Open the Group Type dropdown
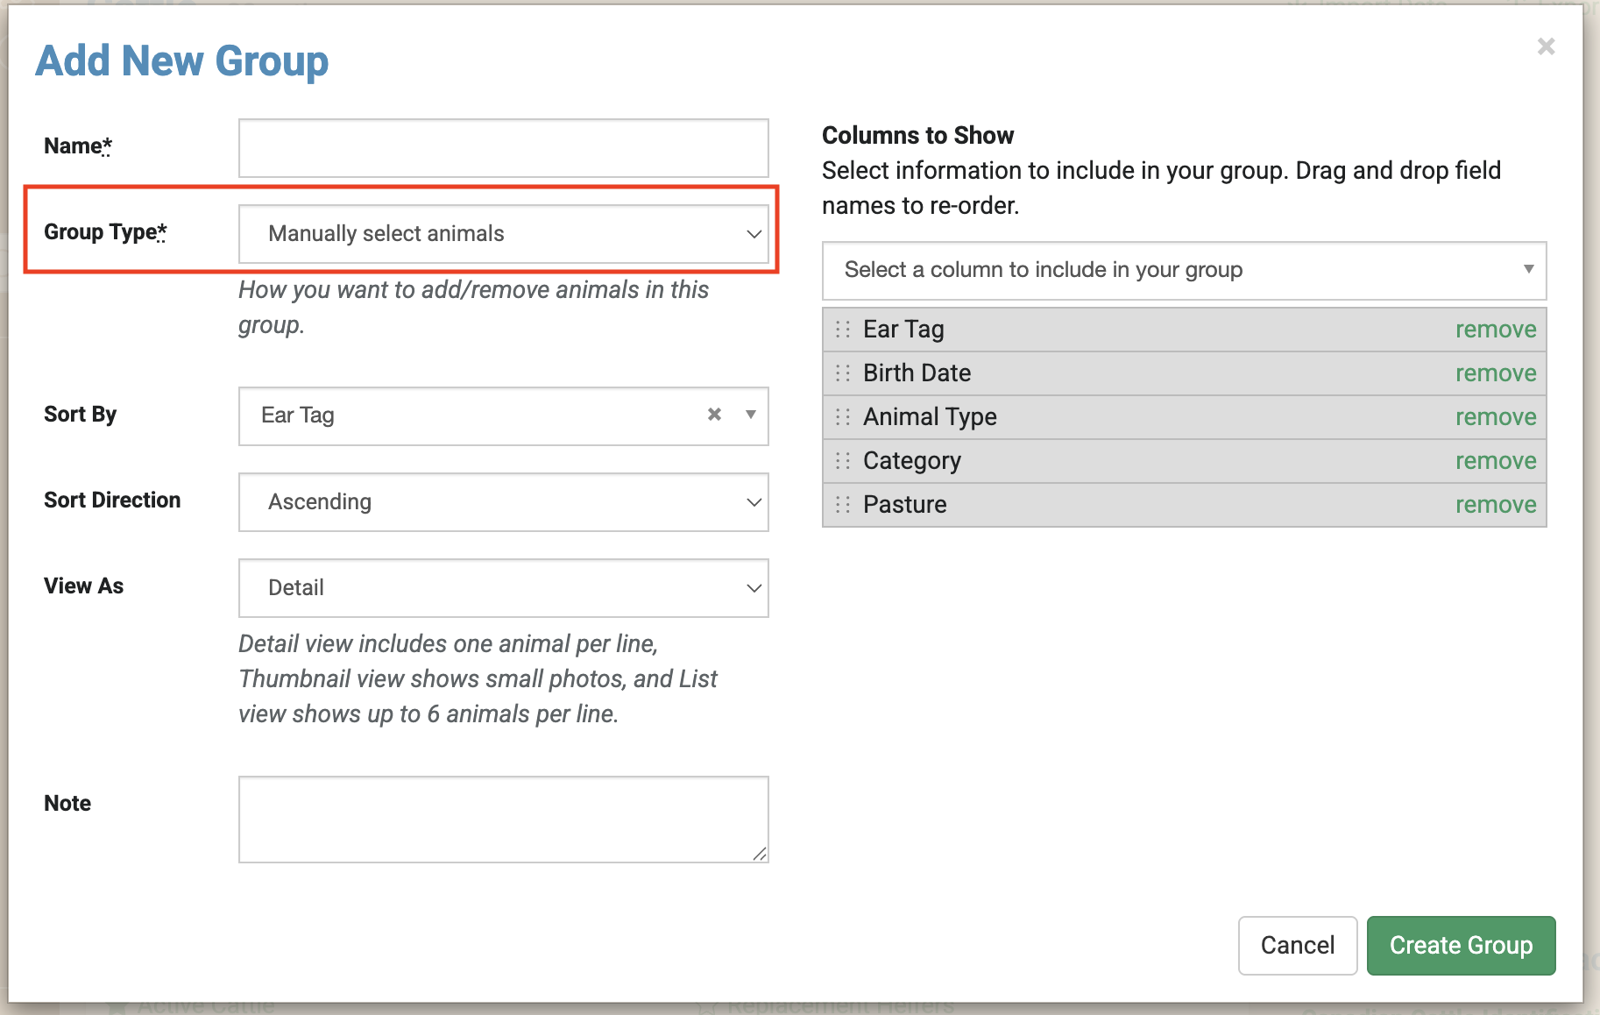 click(x=503, y=234)
